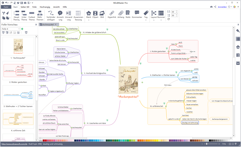The width and height of the screenshot is (241, 147).
Task: Click the green plus to add slide
Action: [x=22, y=29]
